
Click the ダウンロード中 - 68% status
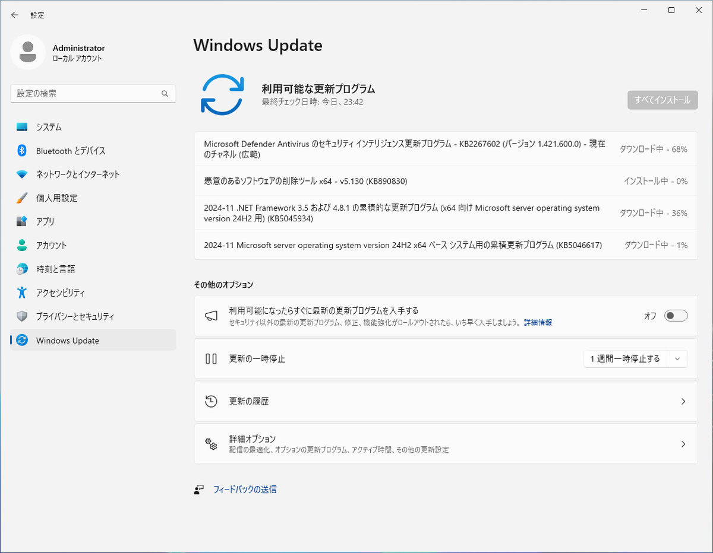[654, 149]
